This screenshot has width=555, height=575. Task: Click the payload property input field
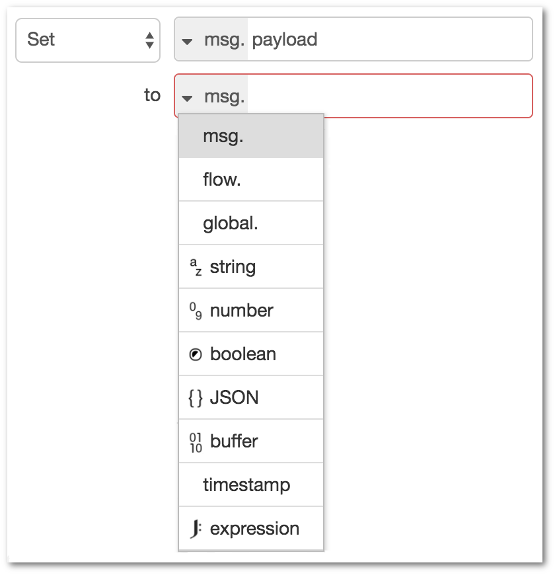(390, 39)
